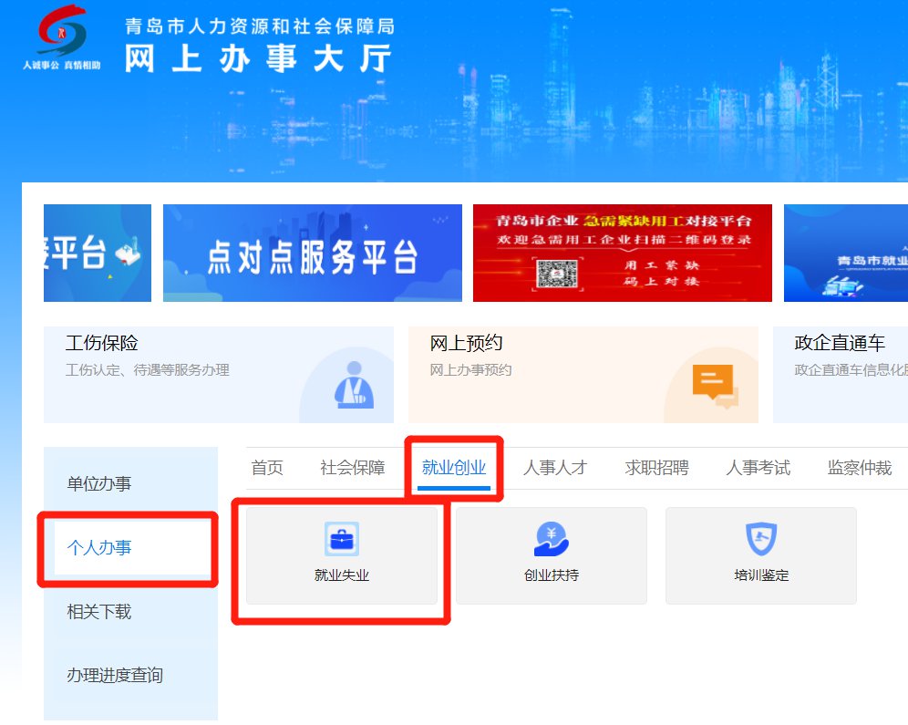Open the 就业失业 service card label
The image size is (908, 725).
[342, 575]
